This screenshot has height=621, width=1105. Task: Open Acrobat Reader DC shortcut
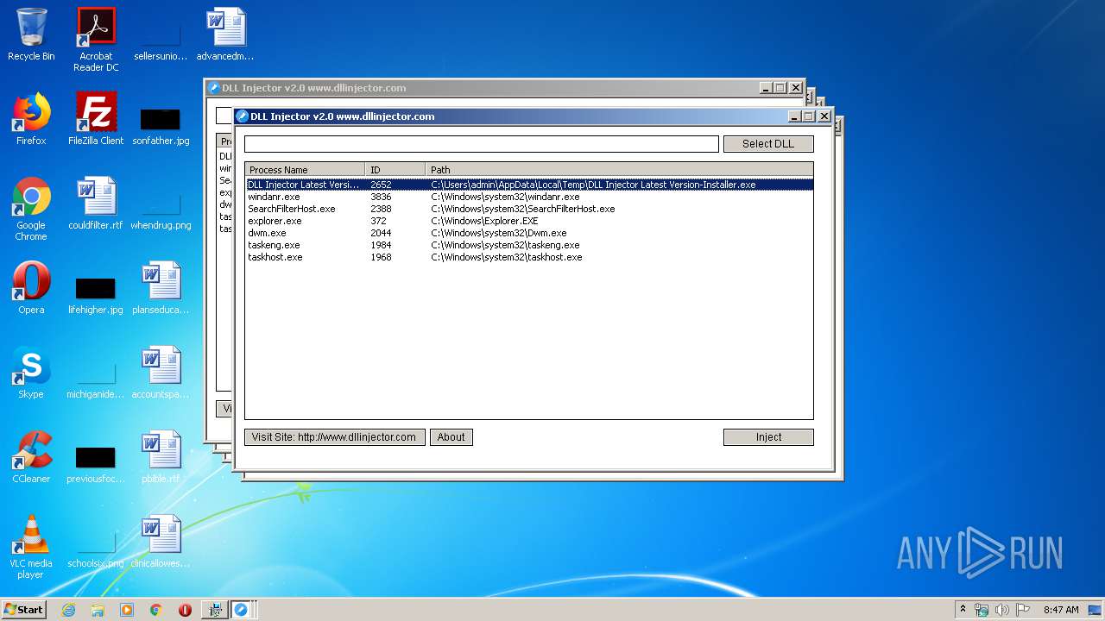point(96,40)
